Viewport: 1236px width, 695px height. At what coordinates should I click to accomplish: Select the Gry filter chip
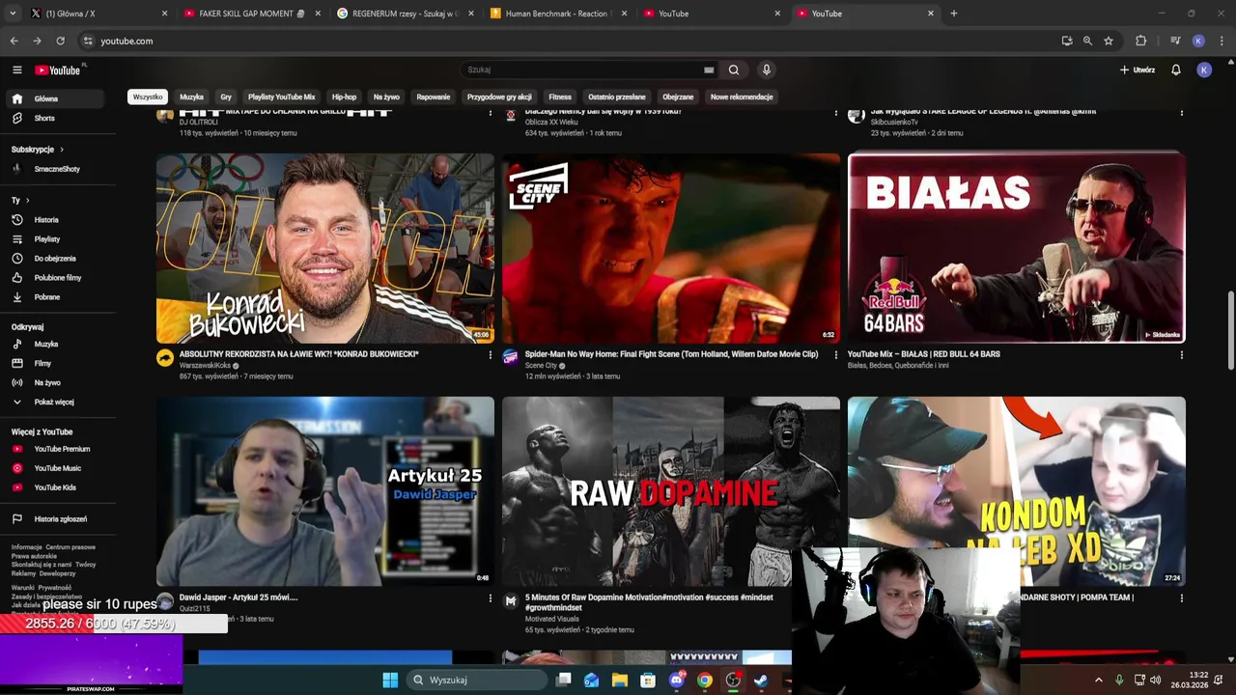point(226,97)
